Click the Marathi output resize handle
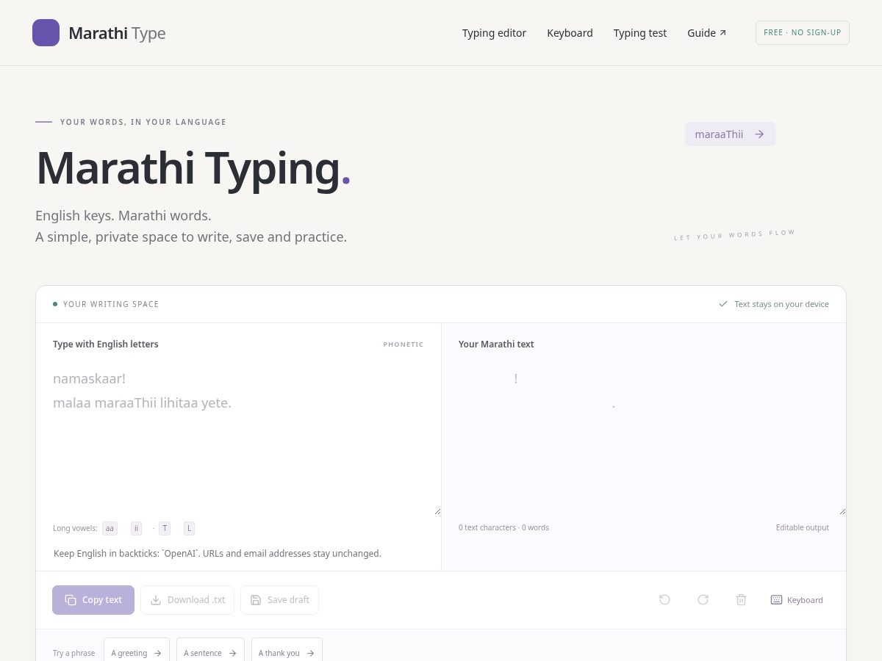882x661 pixels. (x=842, y=511)
